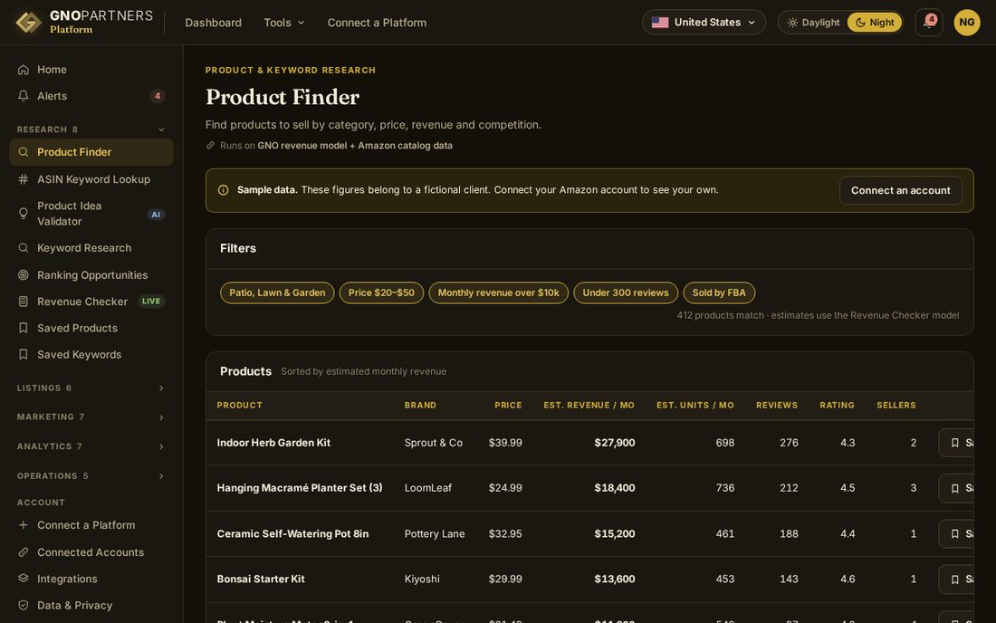Click the Pottery Lane brand cell
Viewport: 996px width, 623px height.
tap(435, 534)
